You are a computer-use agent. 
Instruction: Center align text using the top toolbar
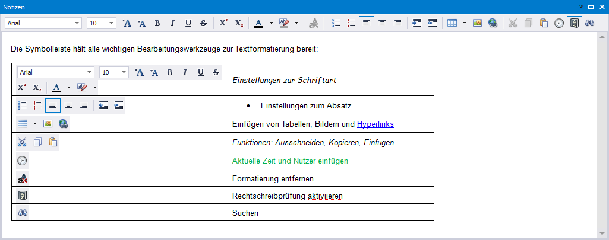pyautogui.click(x=382, y=23)
